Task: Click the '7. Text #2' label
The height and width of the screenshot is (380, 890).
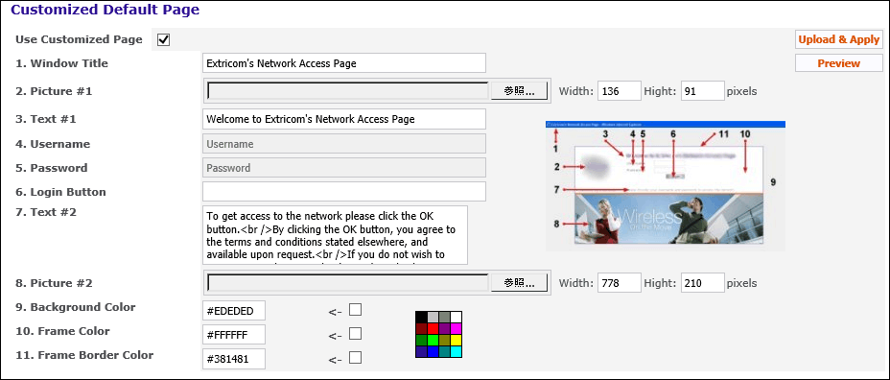Action: pyautogui.click(x=45, y=212)
